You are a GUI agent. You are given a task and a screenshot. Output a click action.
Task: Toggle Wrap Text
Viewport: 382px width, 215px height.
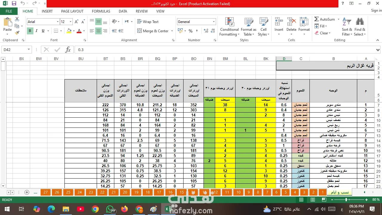pyautogui.click(x=148, y=22)
